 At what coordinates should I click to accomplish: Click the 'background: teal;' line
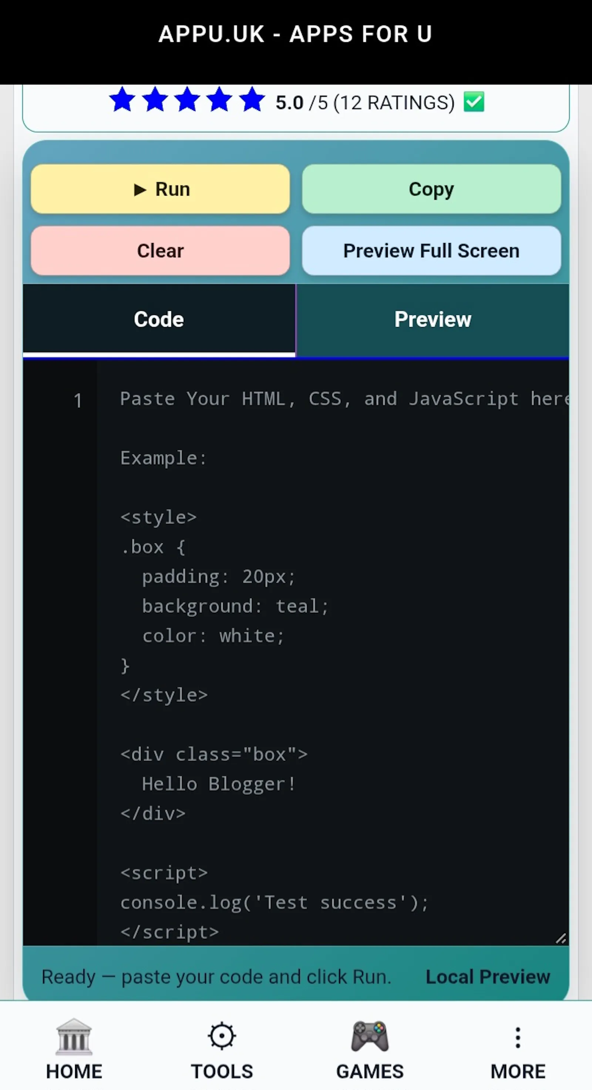(235, 606)
